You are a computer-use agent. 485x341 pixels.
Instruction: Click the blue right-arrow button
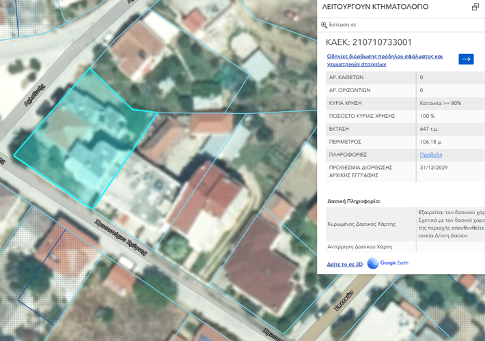[466, 59]
